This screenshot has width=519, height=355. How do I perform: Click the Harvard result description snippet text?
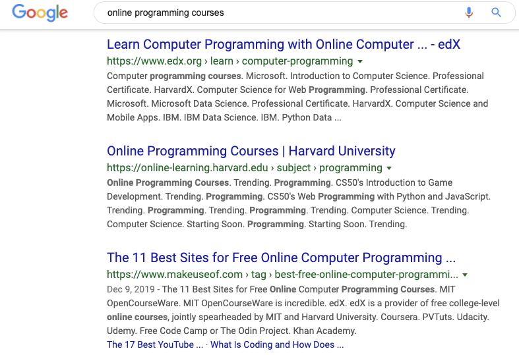click(299, 204)
